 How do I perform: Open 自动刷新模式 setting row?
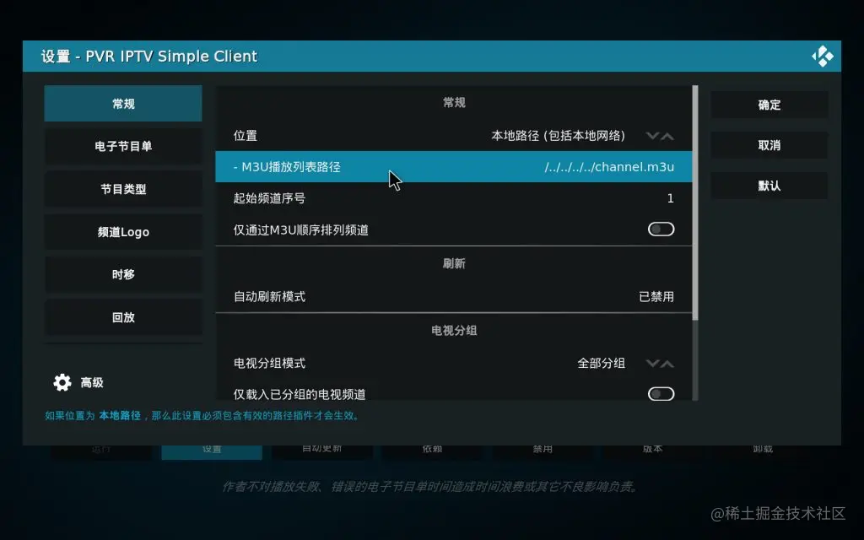(x=453, y=296)
